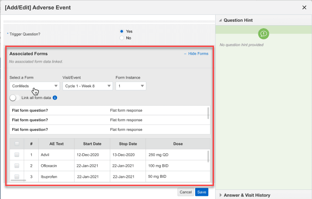The width and height of the screenshot is (312, 199).
Task: Click the Advil cell
Action: pos(57,155)
